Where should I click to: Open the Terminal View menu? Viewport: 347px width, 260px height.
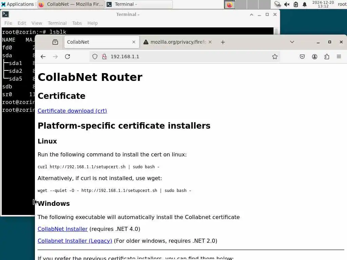coord(37,23)
